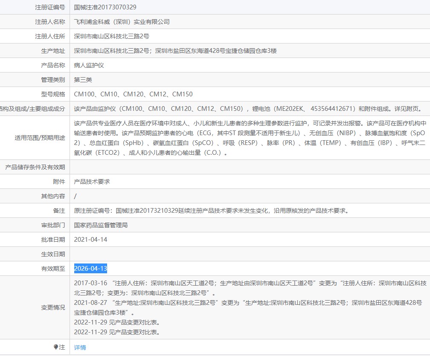This screenshot has height=356, width=430.
Task: Click approval department 国家药品监督管理局
Action: point(101,225)
